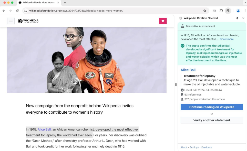Close the Wikipedia Citation Needed panel

point(243,18)
